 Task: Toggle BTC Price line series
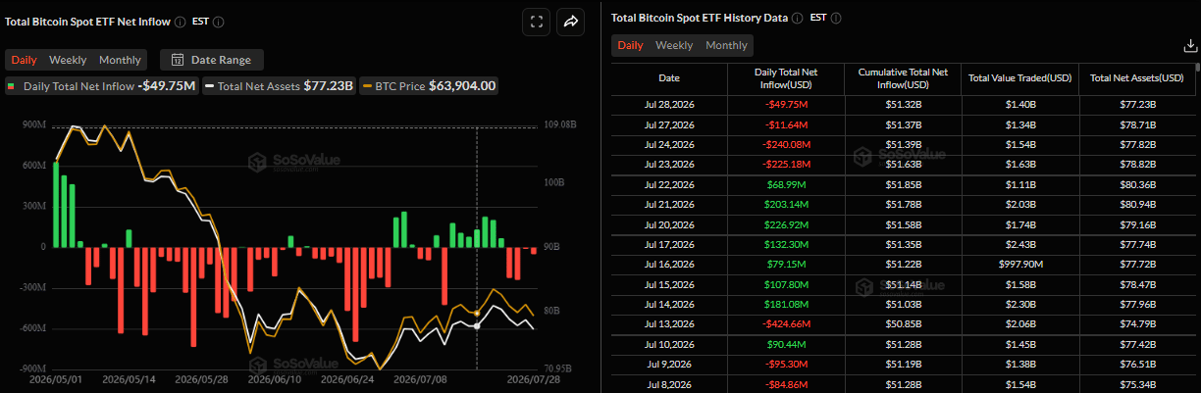coord(430,86)
